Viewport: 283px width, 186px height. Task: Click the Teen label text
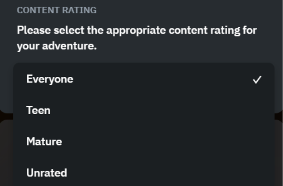[38, 110]
